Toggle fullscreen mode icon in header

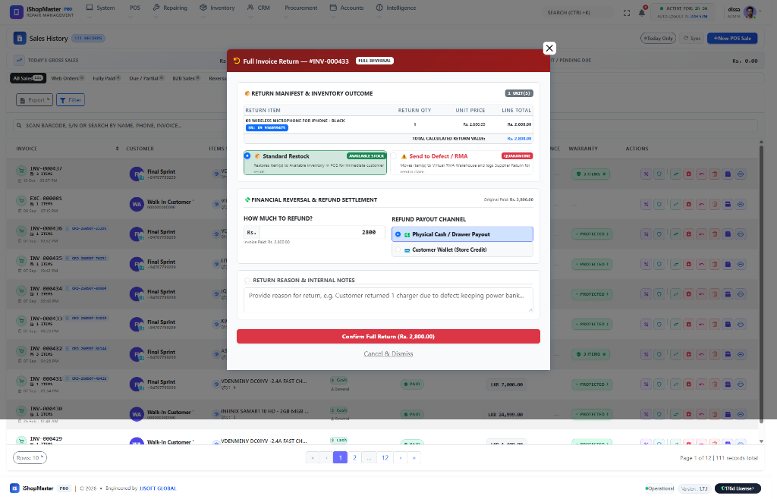627,13
